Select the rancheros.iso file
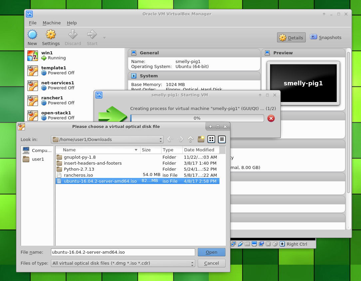 [x=138, y=175]
